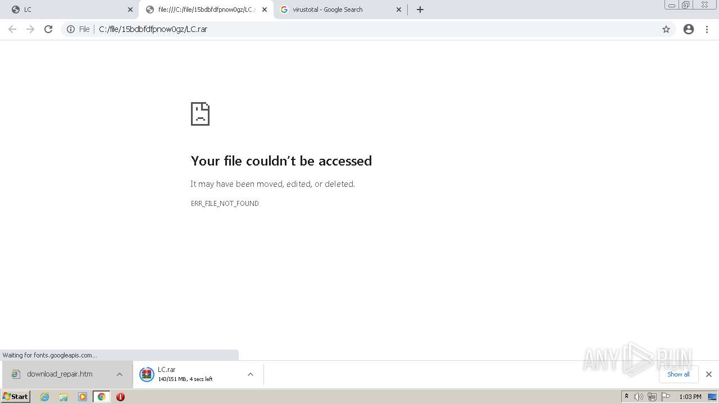Open the download_repair.htm download item
The height and width of the screenshot is (404, 719).
tap(60, 374)
